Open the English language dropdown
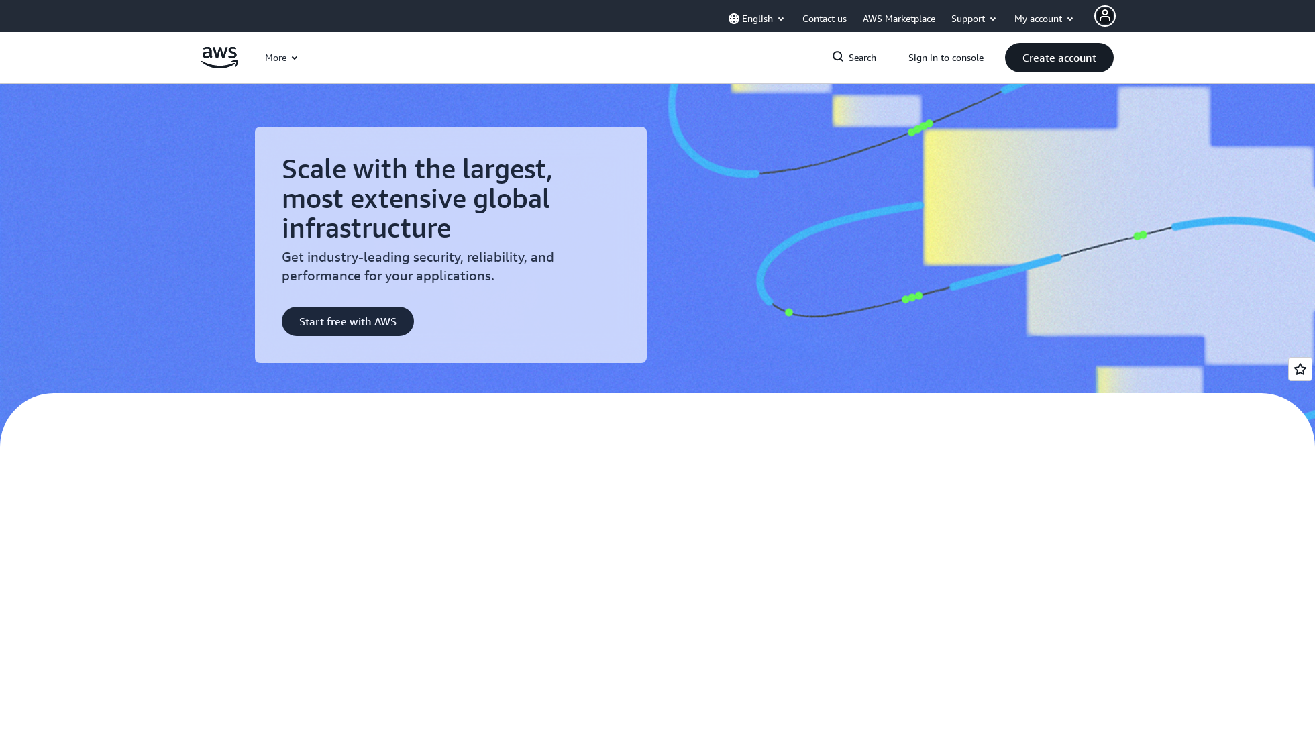Screen dimensions: 1315x738 click(x=756, y=19)
